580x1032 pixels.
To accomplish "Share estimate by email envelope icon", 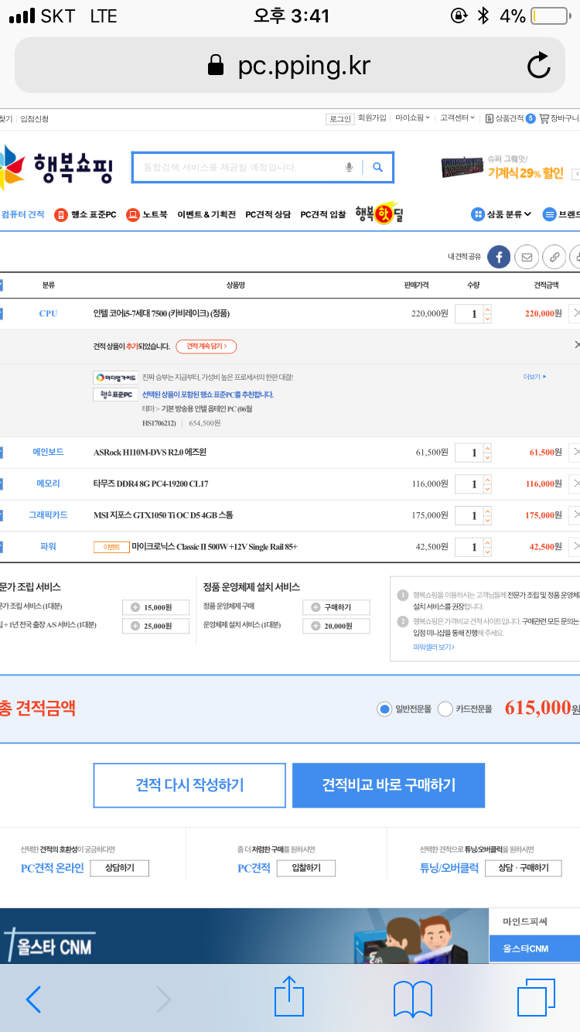I will point(527,256).
